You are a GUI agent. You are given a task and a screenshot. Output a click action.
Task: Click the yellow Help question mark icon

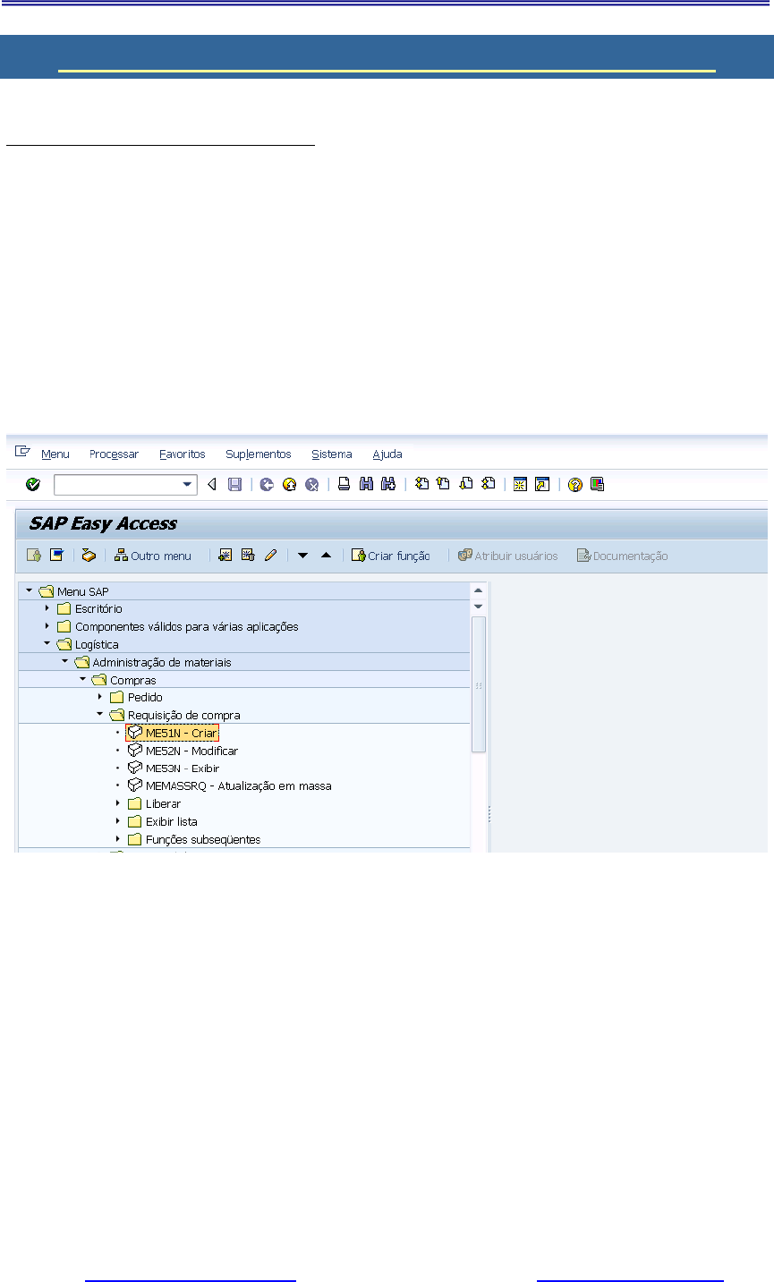pos(575,484)
